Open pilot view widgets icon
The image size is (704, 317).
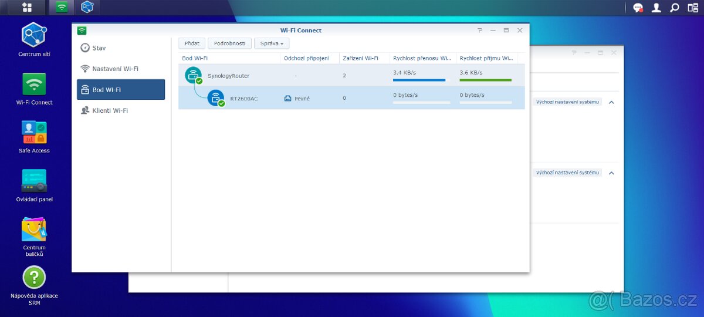pos(693,8)
